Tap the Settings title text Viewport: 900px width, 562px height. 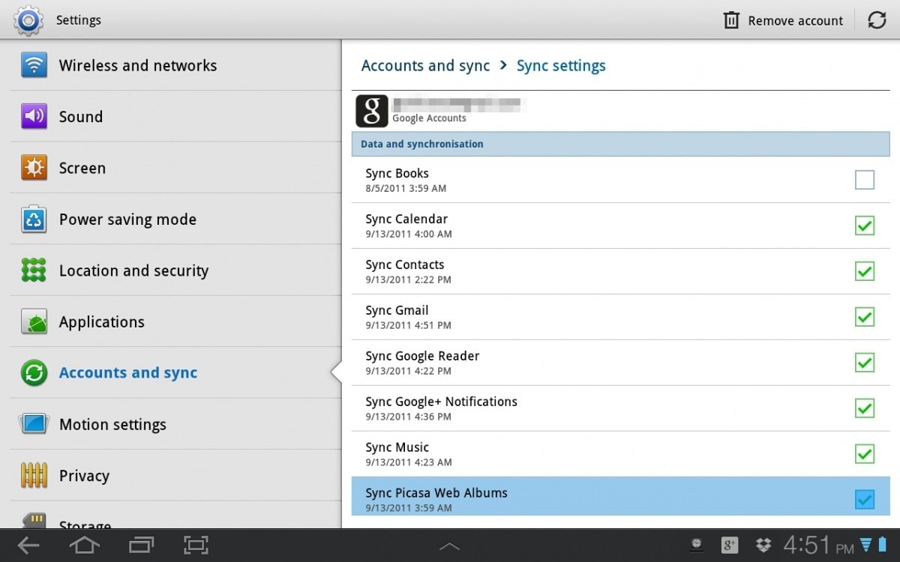[79, 20]
